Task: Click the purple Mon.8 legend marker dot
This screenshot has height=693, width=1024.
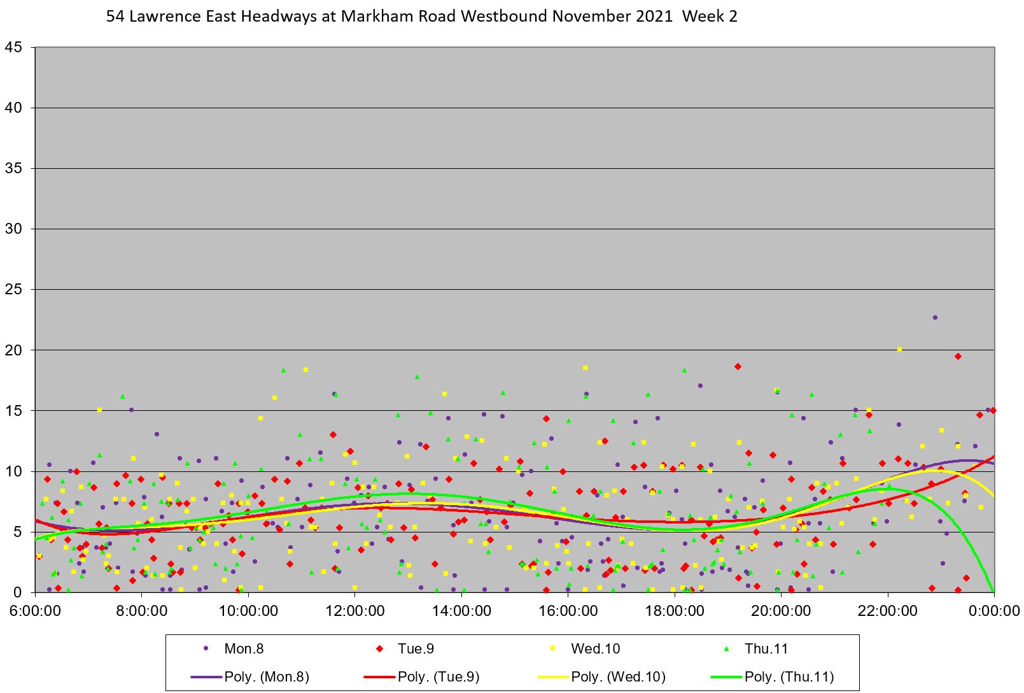Action: point(206,648)
